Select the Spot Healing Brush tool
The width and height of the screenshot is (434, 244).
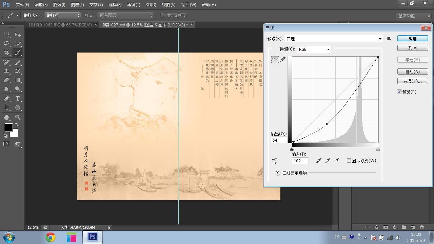click(6, 62)
